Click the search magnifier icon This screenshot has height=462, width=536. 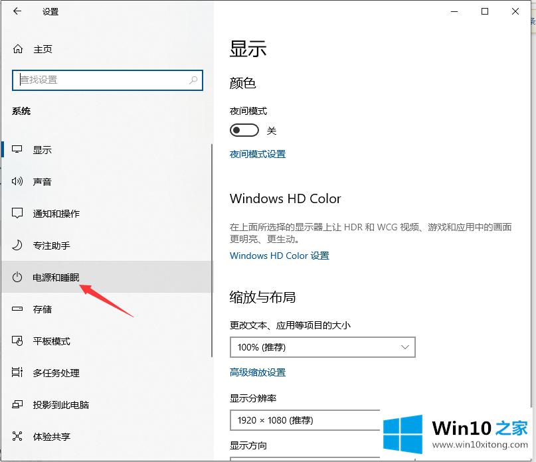(x=193, y=80)
